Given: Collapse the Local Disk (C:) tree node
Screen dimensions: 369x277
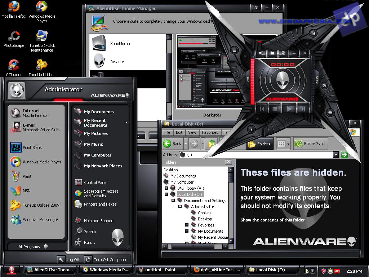Looking at the screenshot, I should tap(166, 194).
